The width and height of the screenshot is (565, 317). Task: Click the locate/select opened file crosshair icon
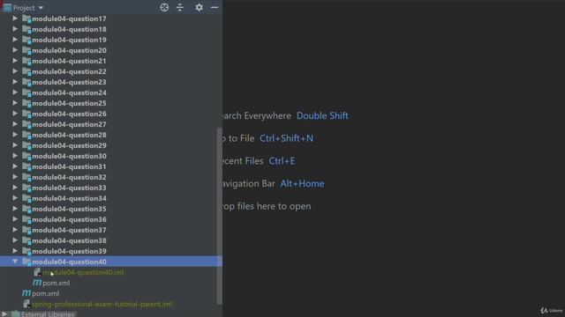[x=164, y=8]
